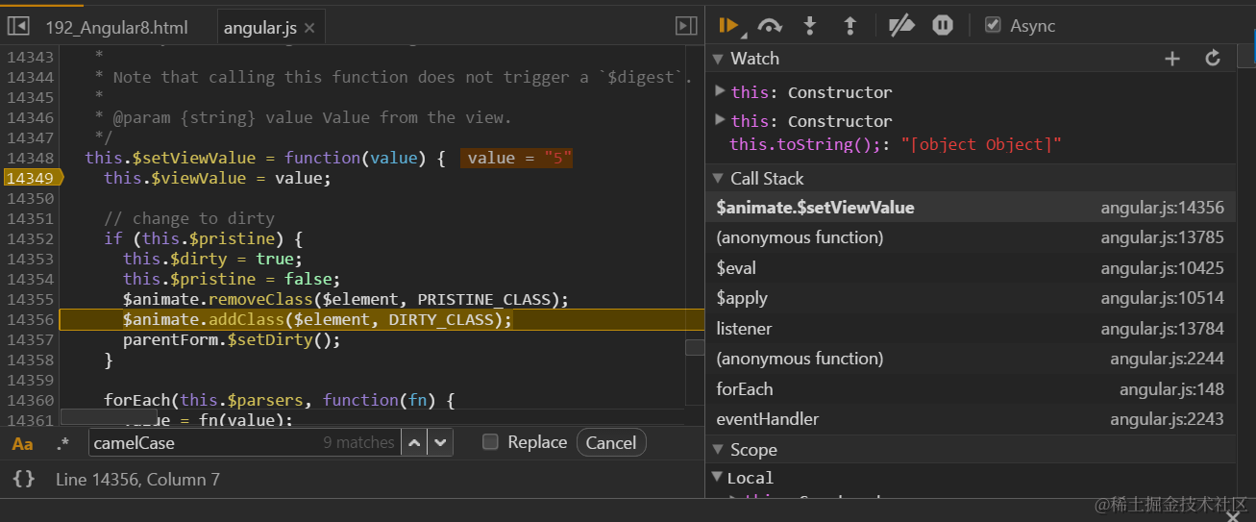1256x522 pixels.
Task: Resume script execution in the debugger
Action: (727, 26)
